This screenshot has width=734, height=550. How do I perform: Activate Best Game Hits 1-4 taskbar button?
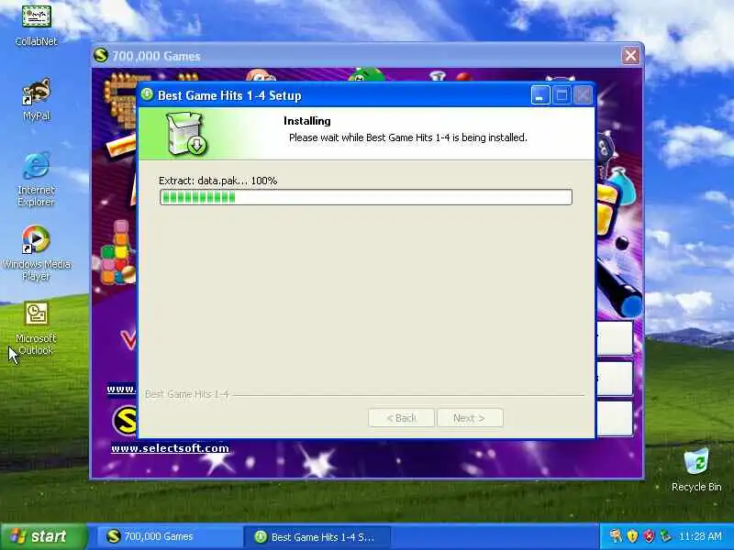click(317, 536)
